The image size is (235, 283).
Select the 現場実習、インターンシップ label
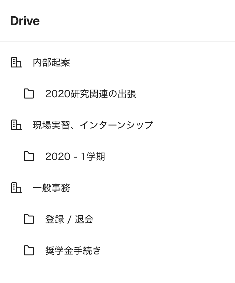coord(93,125)
